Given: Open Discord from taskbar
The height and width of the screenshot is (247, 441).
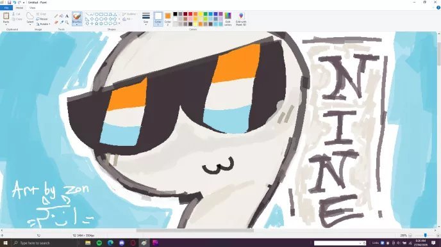Looking at the screenshot, I should (x=122, y=243).
